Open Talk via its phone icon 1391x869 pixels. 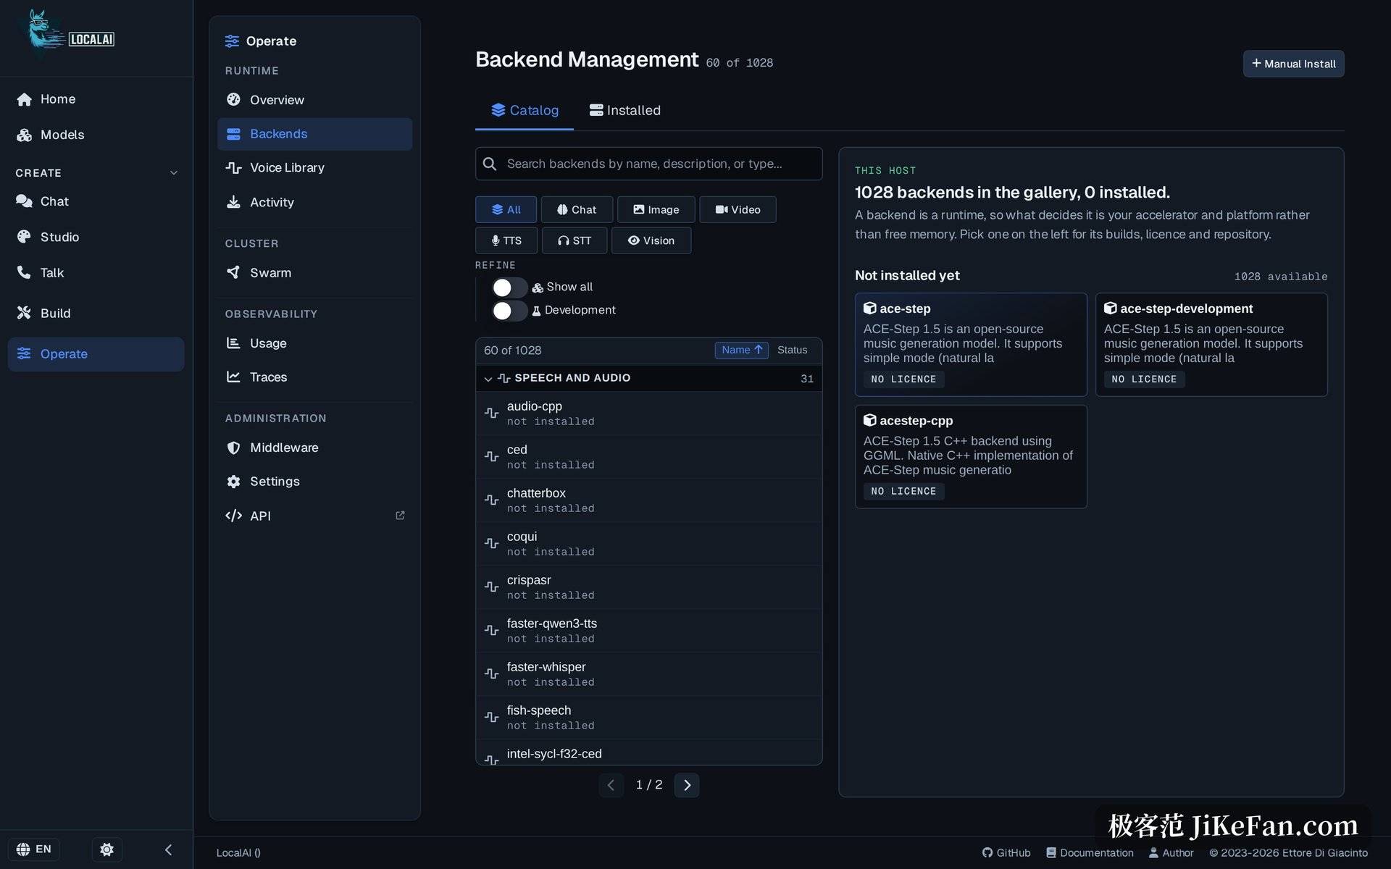point(24,272)
